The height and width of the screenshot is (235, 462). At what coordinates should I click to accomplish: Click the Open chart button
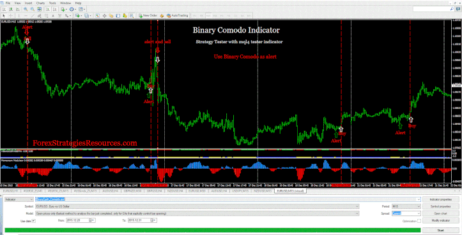(x=441, y=213)
